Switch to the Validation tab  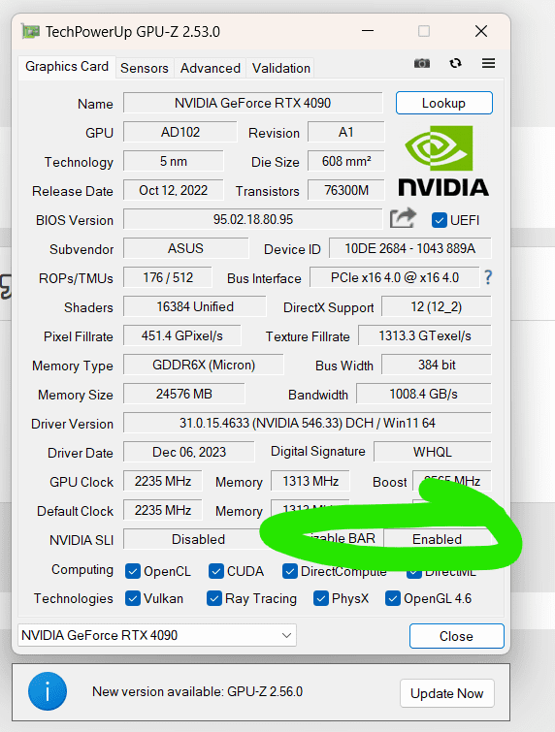click(x=280, y=68)
